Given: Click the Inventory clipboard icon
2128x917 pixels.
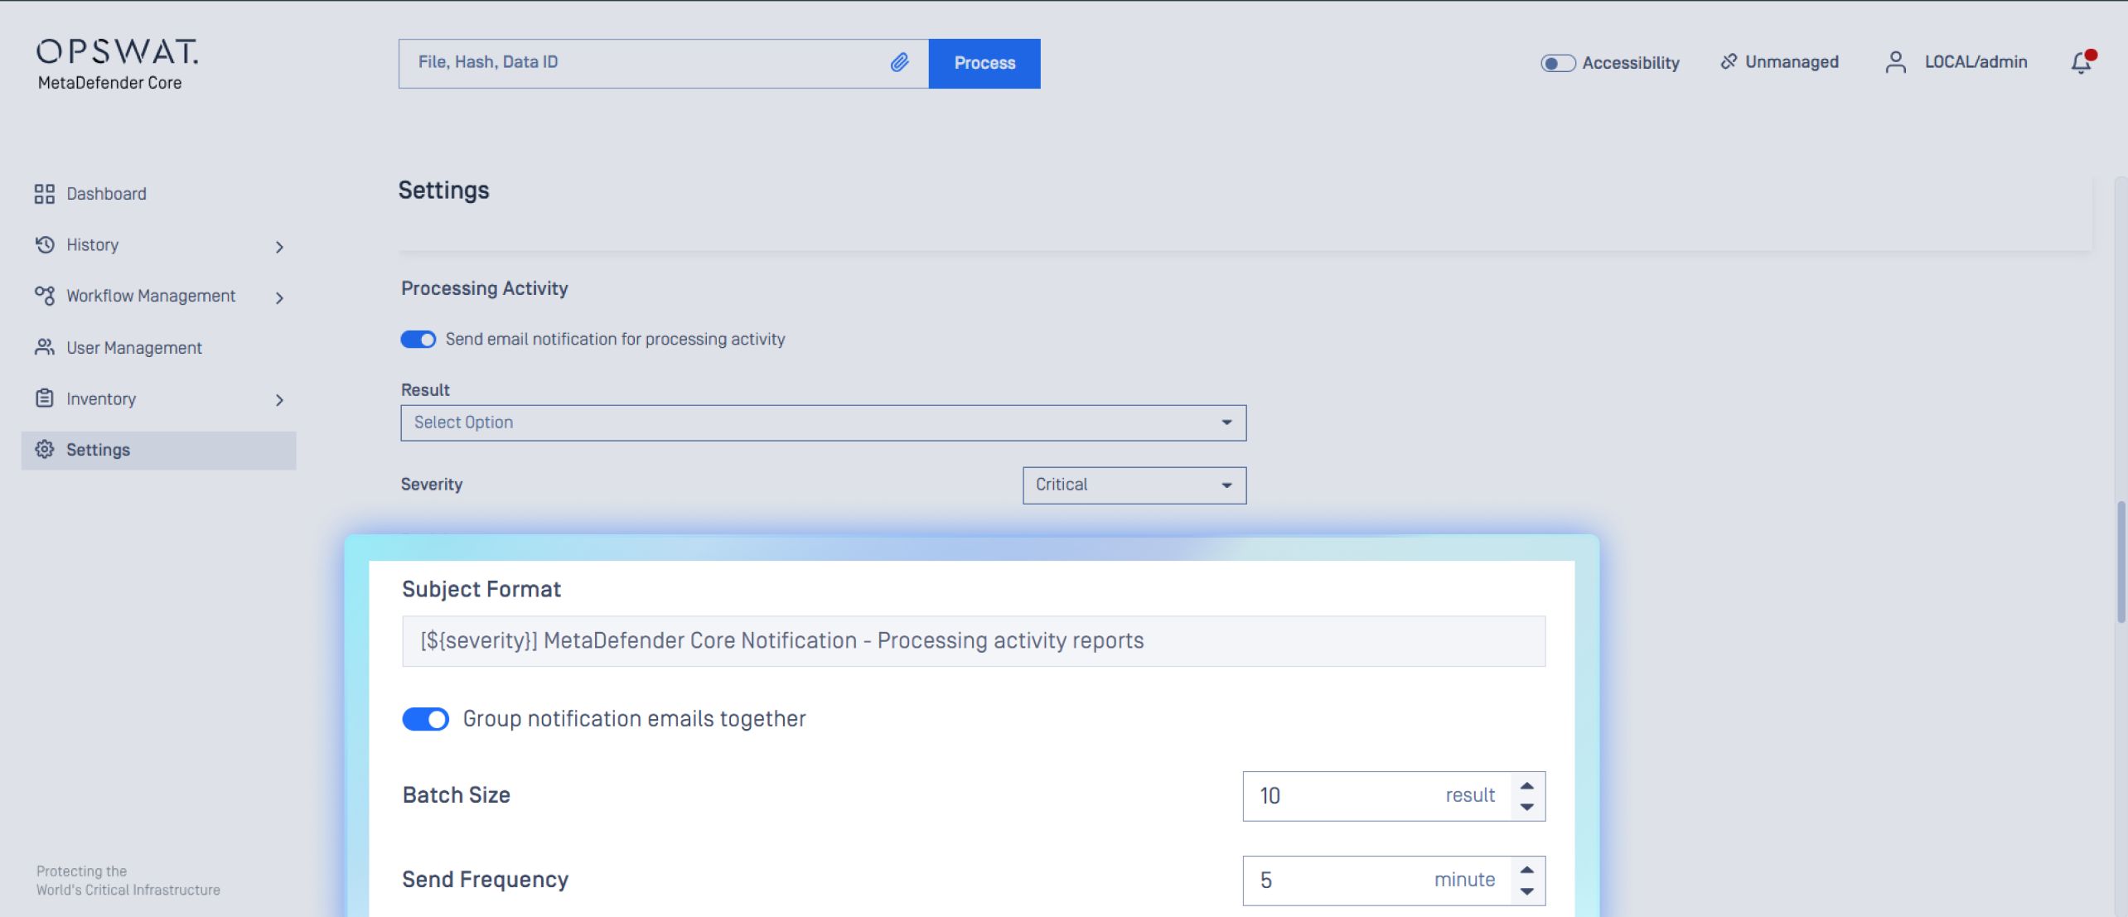Looking at the screenshot, I should [45, 398].
